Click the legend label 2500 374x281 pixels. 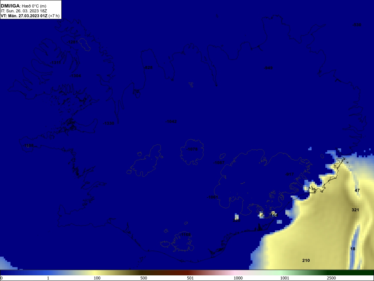(331, 278)
